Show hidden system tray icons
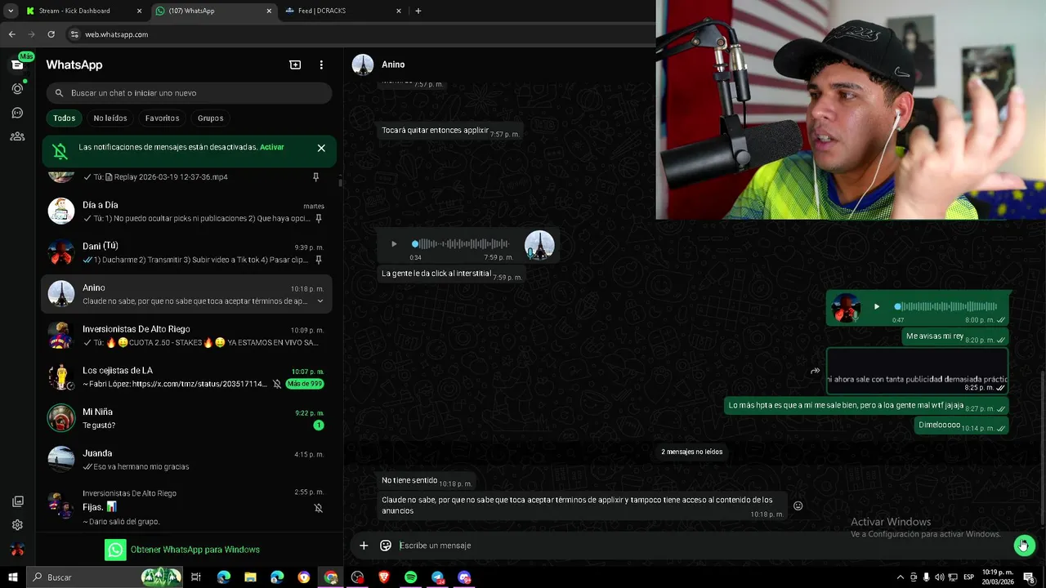The height and width of the screenshot is (588, 1046). pos(900,577)
